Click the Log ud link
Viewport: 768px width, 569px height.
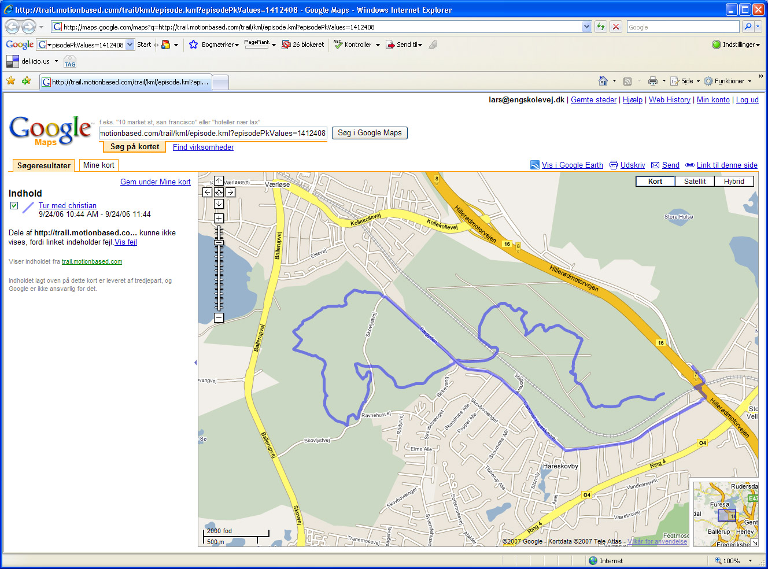point(747,99)
